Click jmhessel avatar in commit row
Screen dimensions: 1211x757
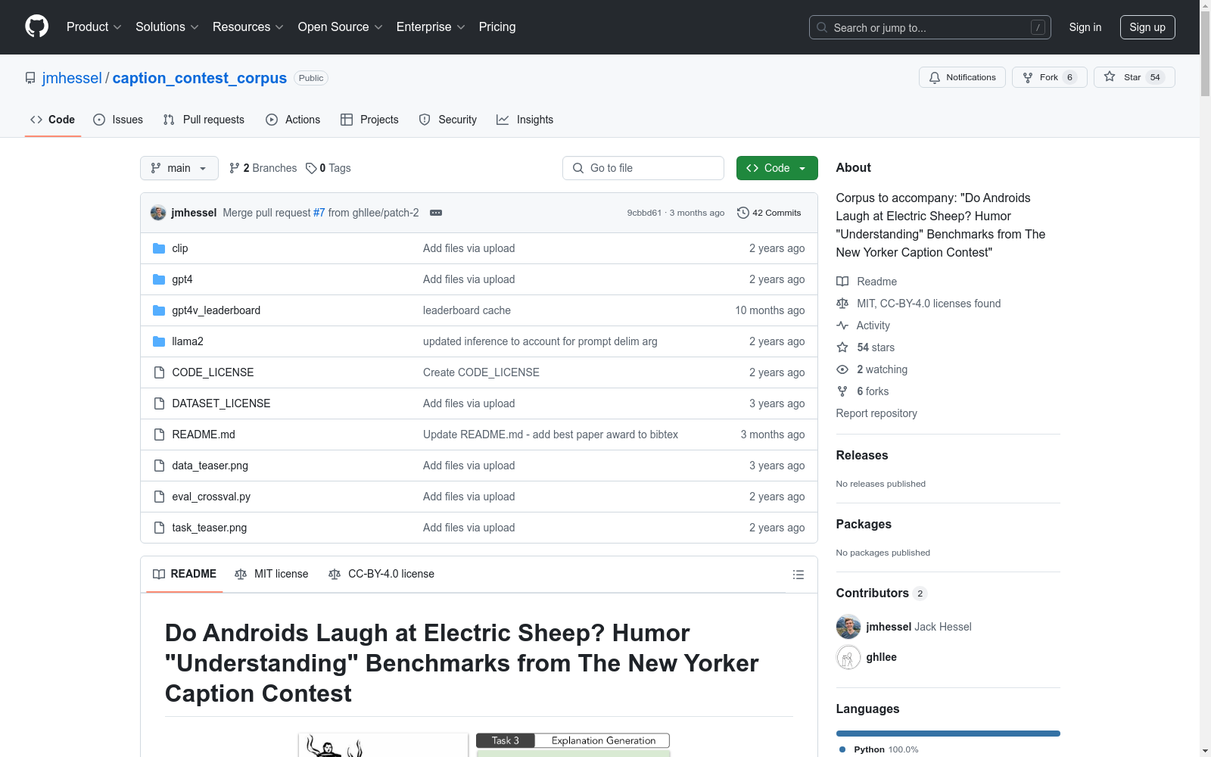(x=158, y=213)
